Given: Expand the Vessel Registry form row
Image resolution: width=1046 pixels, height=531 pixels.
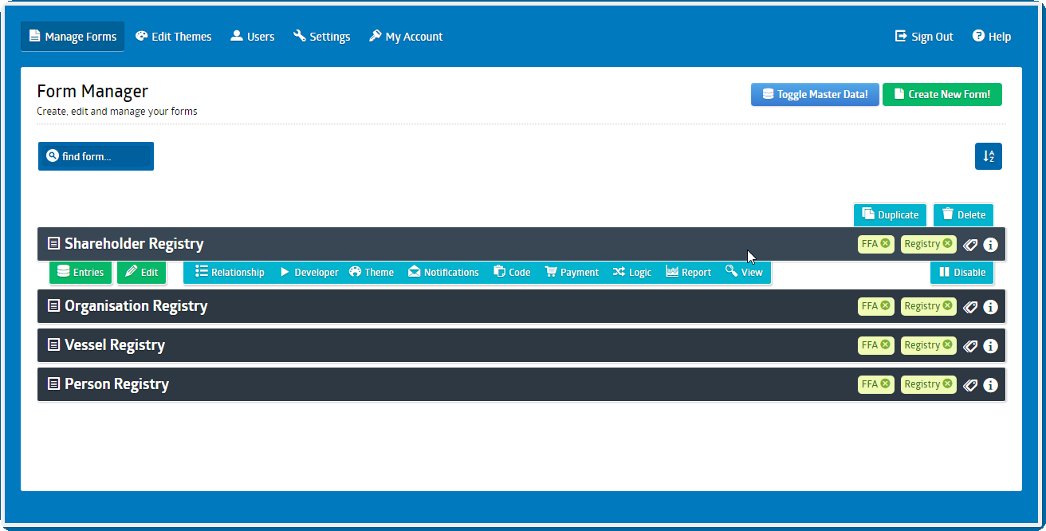Looking at the screenshot, I should 115,345.
